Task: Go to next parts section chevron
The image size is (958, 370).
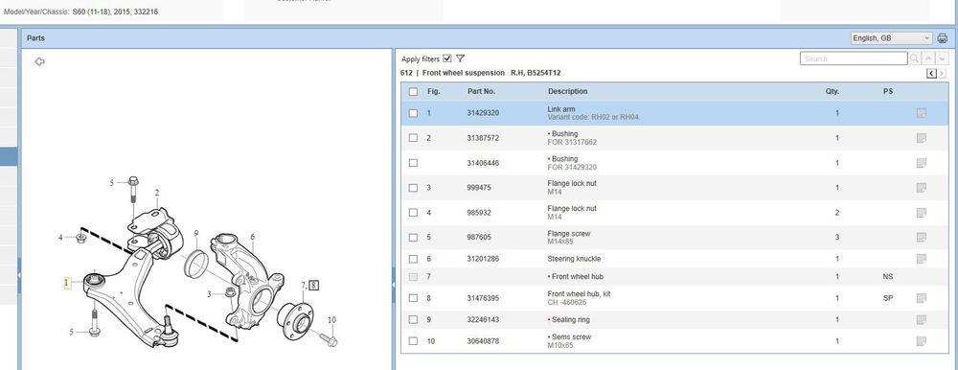Action: [x=942, y=74]
